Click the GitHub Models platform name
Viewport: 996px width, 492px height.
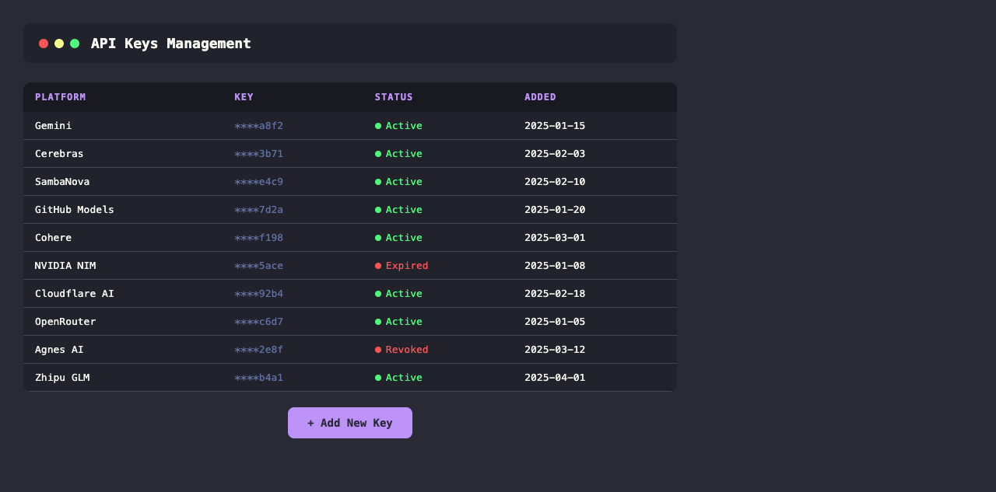coord(75,210)
